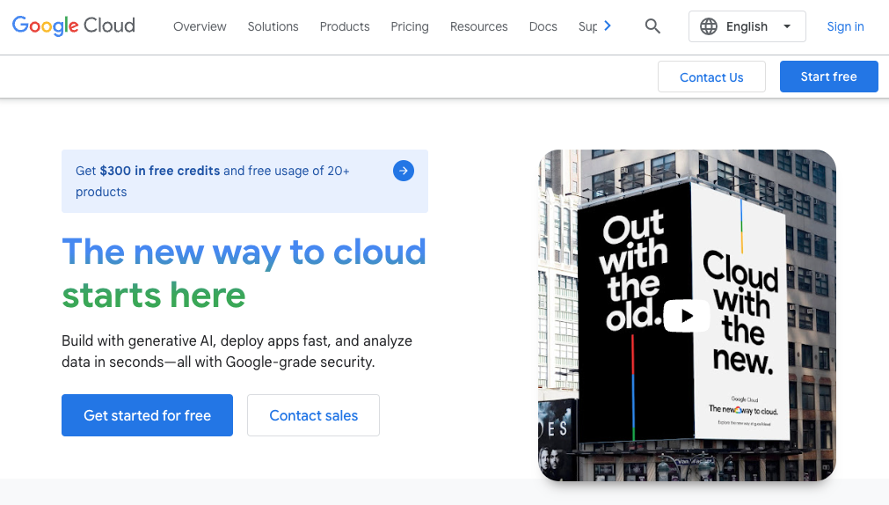Open the partially hidden Support menu item
The height and width of the screenshot is (505, 889).
(x=587, y=26)
